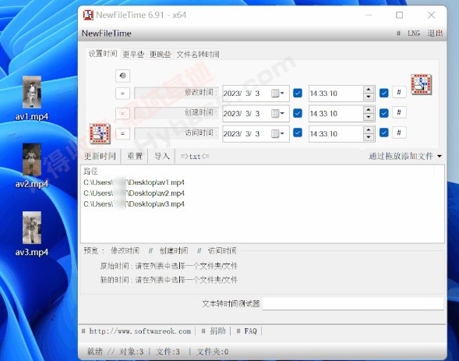Click the # button on the 访问时间 row
459x361 pixels.
coord(399,133)
